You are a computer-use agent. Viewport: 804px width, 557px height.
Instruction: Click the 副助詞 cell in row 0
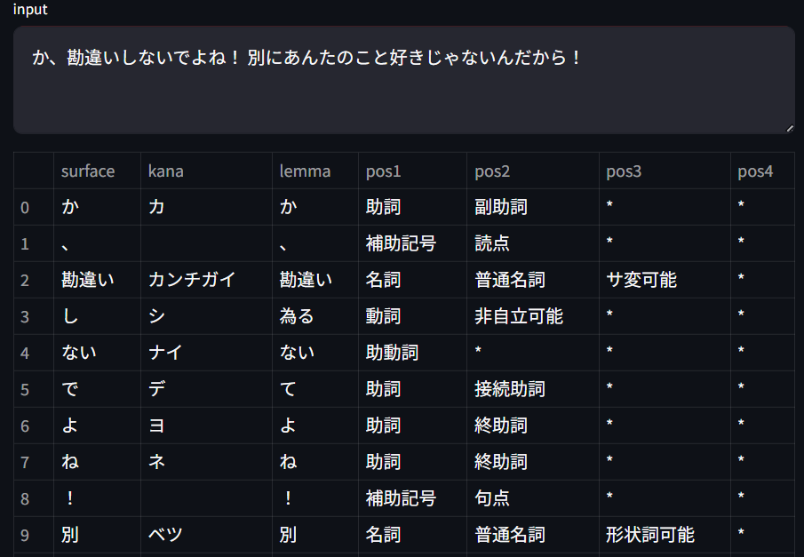pyautogui.click(x=533, y=207)
